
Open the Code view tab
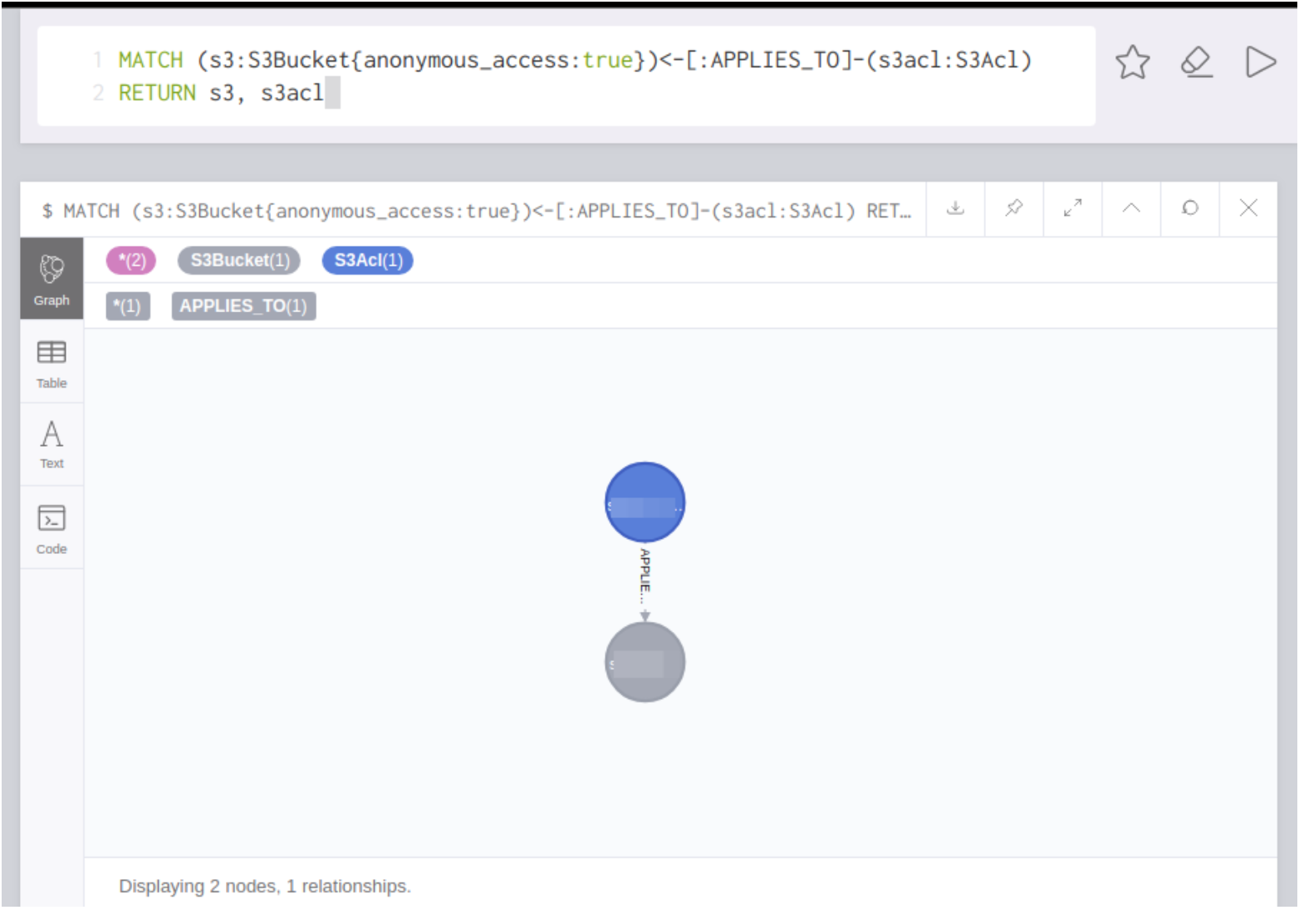click(51, 528)
